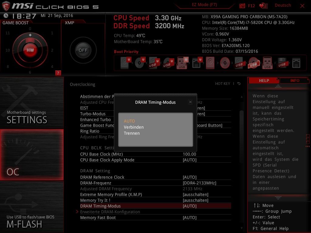Select the UEFI USB key boot icon

pos(183,63)
